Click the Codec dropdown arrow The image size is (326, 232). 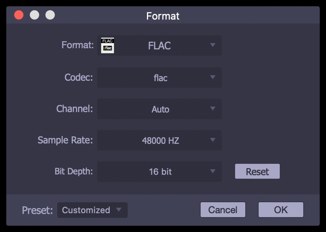(212, 77)
